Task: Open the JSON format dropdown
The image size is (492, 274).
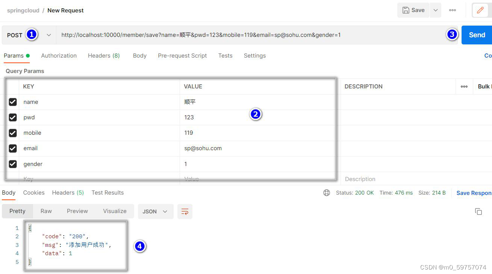Action: point(156,212)
